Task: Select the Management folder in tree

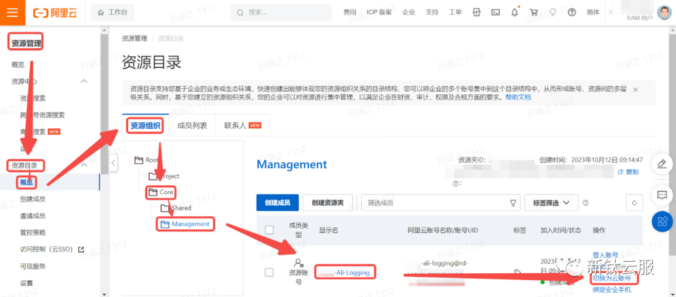Action: point(190,224)
